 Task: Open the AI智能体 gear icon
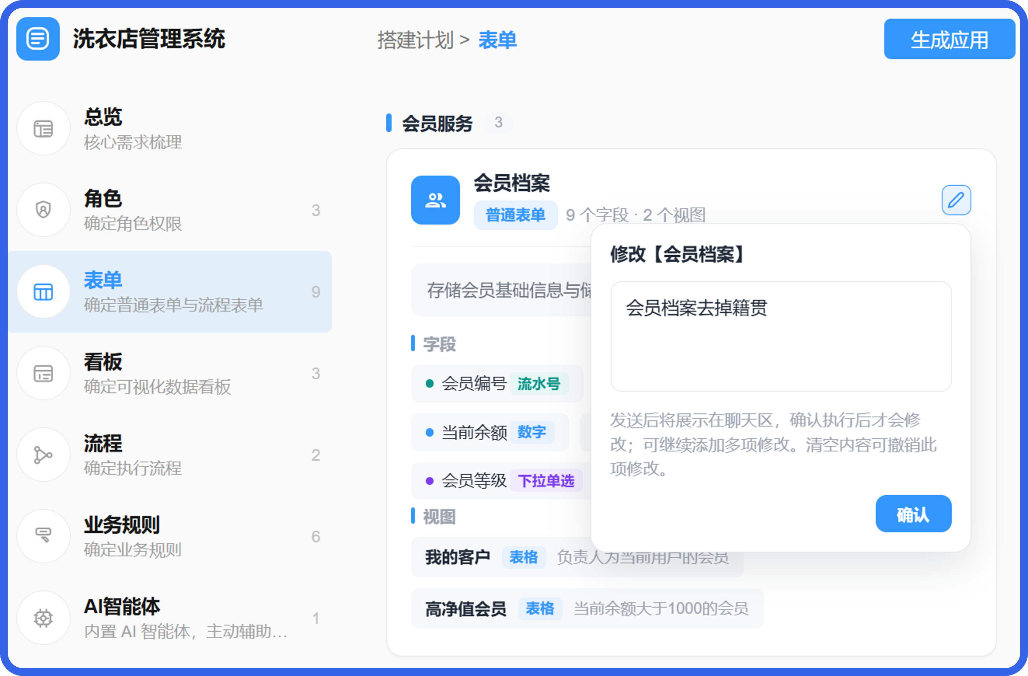43,618
